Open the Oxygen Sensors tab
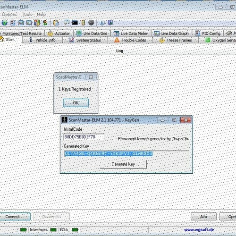Screen dimensions: 236x236 (x=218, y=40)
